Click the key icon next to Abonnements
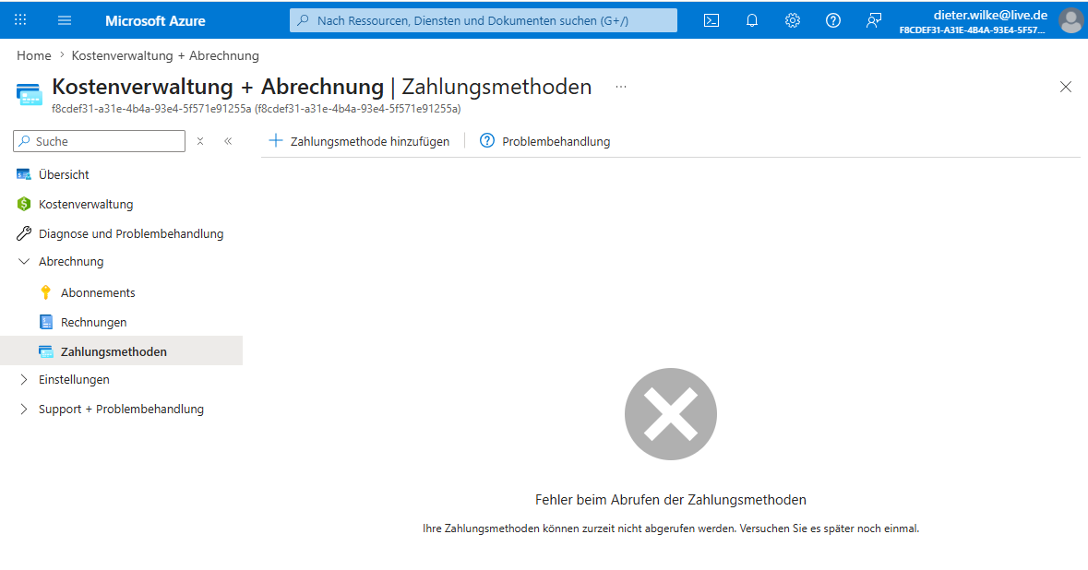The width and height of the screenshot is (1088, 570). click(x=46, y=292)
